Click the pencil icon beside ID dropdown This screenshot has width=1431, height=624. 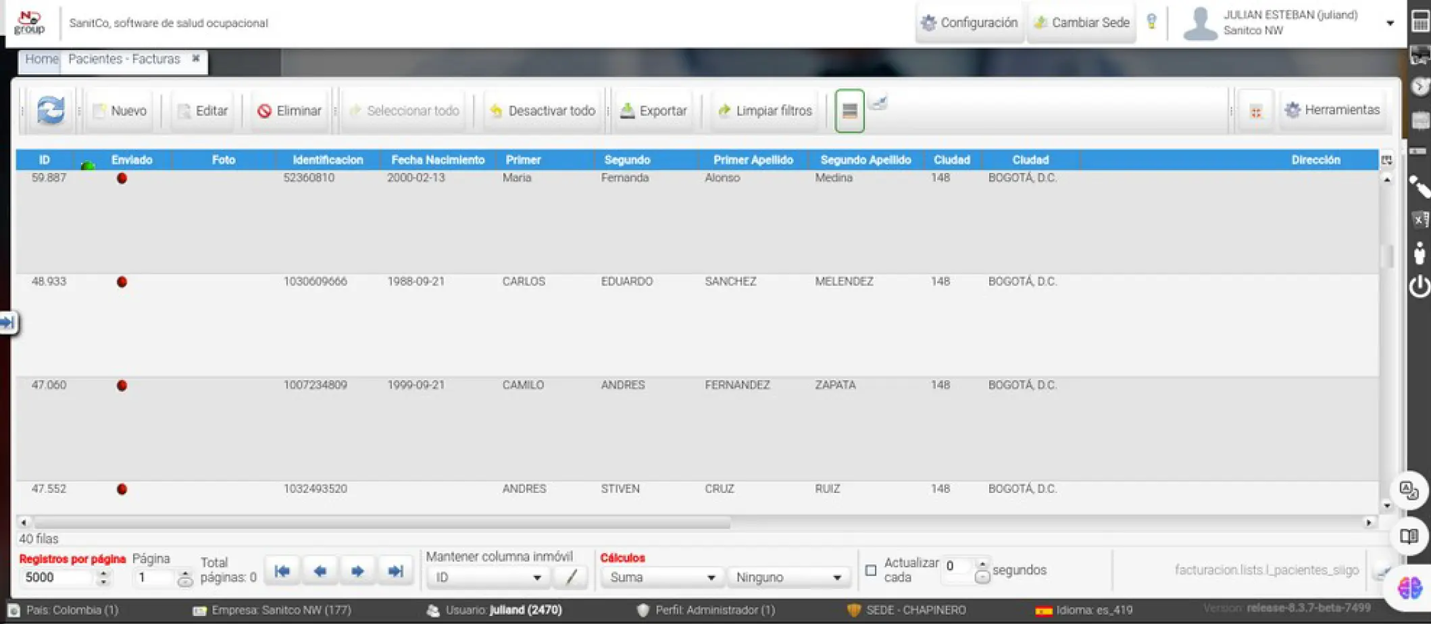[571, 577]
